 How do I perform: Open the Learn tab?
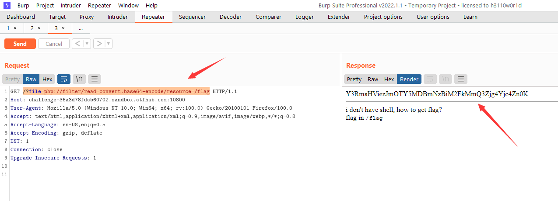click(470, 17)
